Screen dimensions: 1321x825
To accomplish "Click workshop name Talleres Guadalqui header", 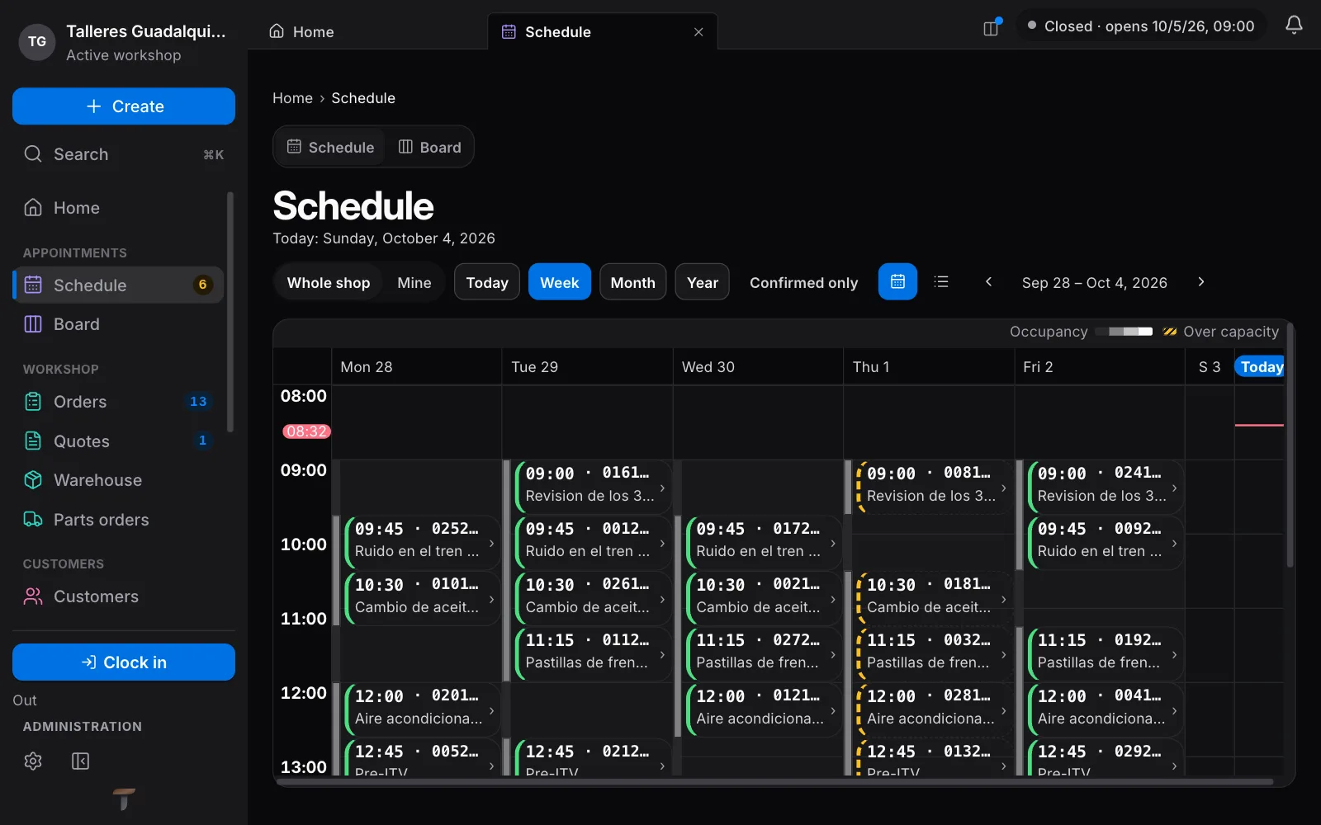I will [x=146, y=31].
